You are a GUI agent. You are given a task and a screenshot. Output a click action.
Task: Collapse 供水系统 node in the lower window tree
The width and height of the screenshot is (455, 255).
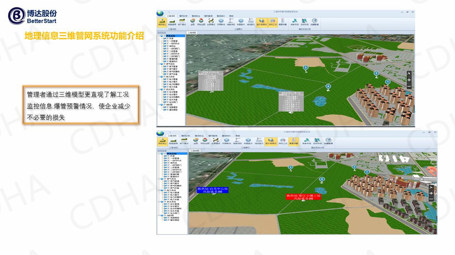click(x=159, y=202)
